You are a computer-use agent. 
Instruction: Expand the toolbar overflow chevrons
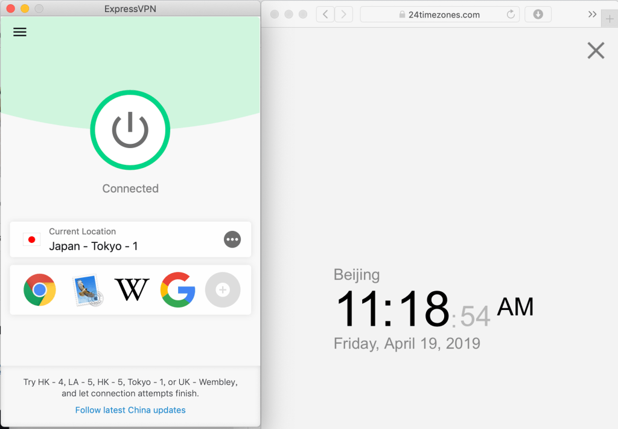[592, 15]
